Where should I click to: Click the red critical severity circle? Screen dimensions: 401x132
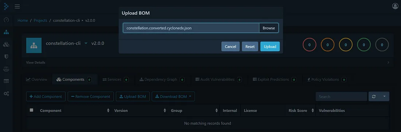309,45
